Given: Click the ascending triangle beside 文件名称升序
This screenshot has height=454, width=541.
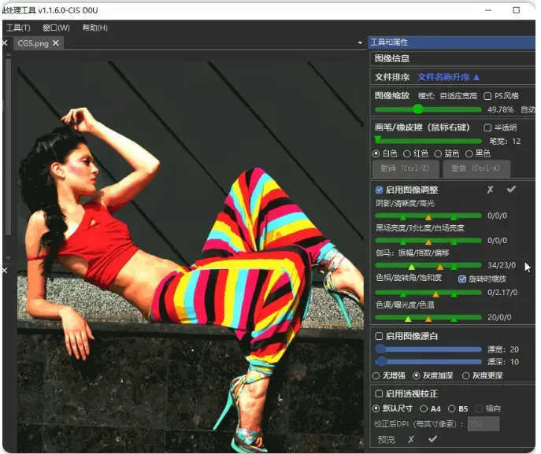Looking at the screenshot, I should click(x=476, y=77).
